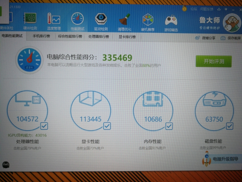
Task: Click the camera icon for 保存截屏
Action: click(x=223, y=38)
